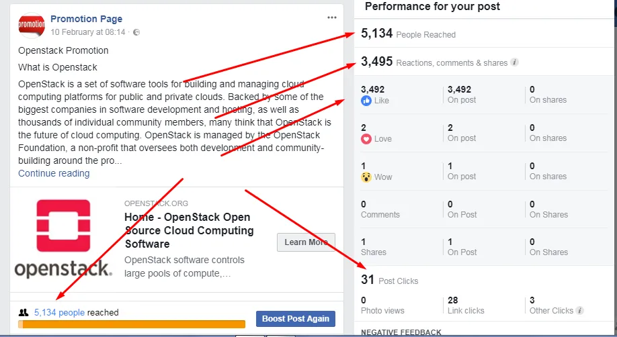Image resolution: width=617 pixels, height=337 pixels.
Task: Click the Comments count label
Action: click(x=380, y=215)
